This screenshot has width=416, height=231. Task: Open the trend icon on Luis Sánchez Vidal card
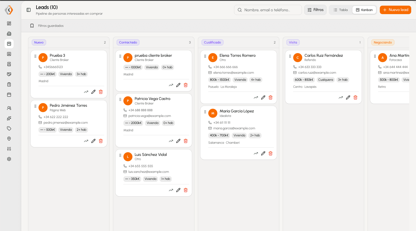(x=171, y=190)
